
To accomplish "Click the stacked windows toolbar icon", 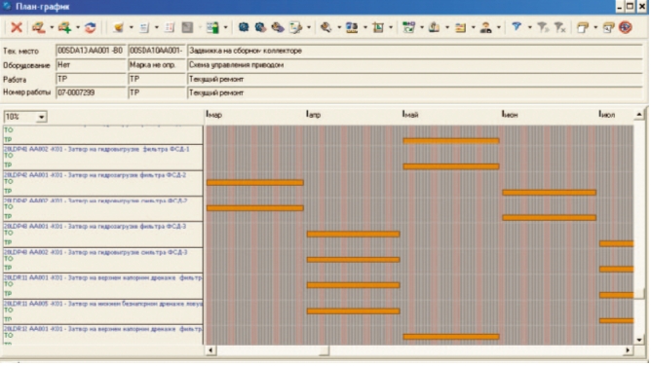I will 583,28.
